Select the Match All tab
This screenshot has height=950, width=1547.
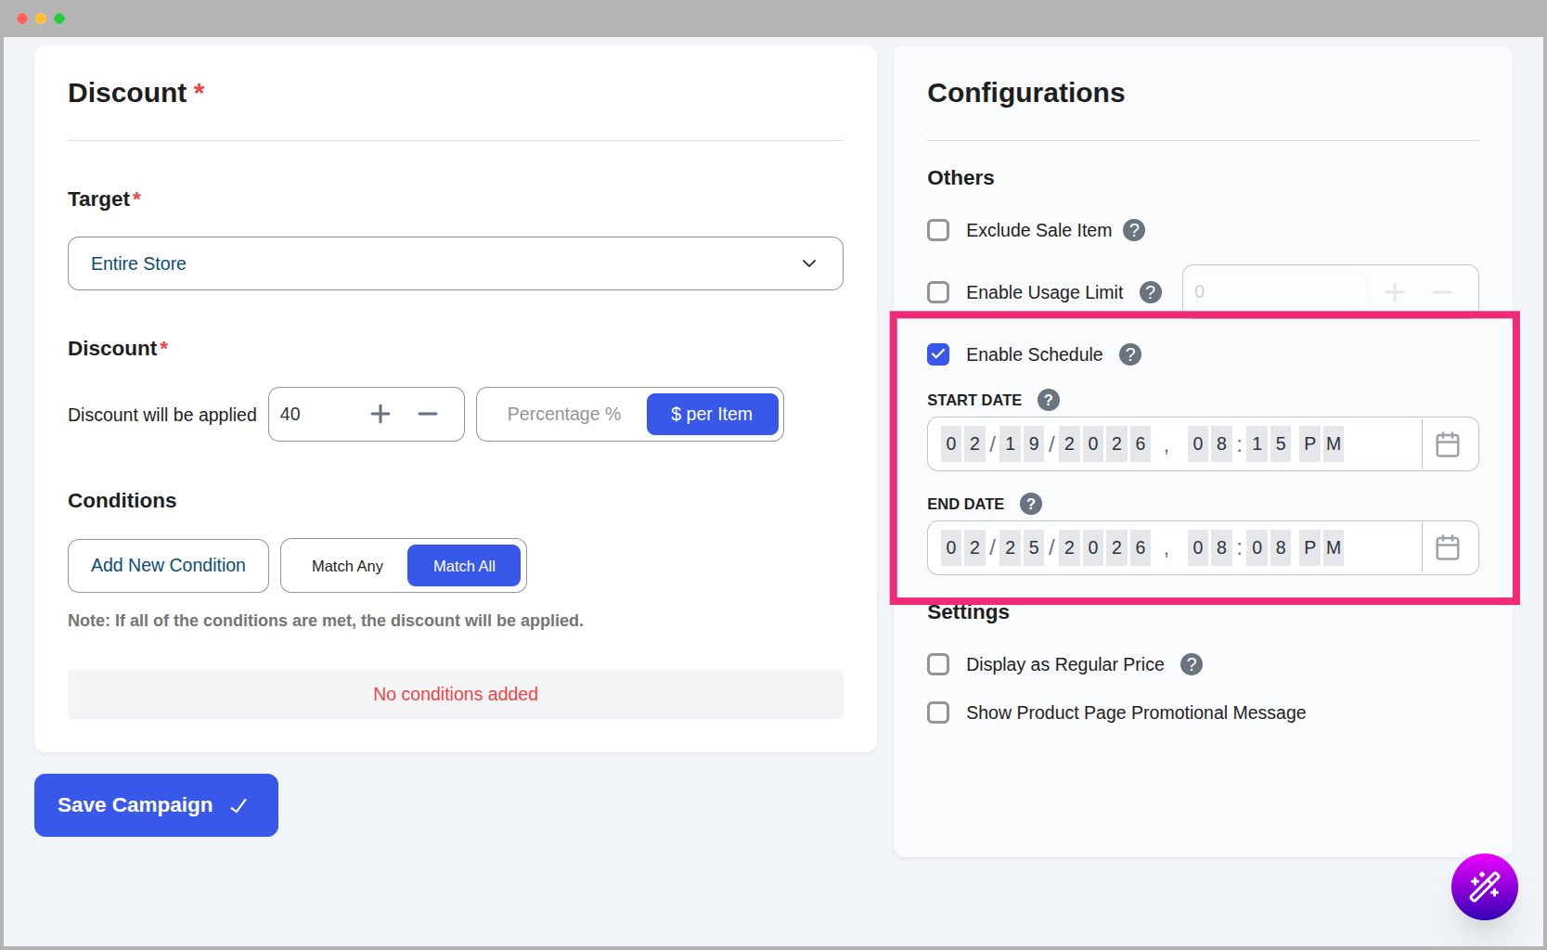tap(464, 565)
